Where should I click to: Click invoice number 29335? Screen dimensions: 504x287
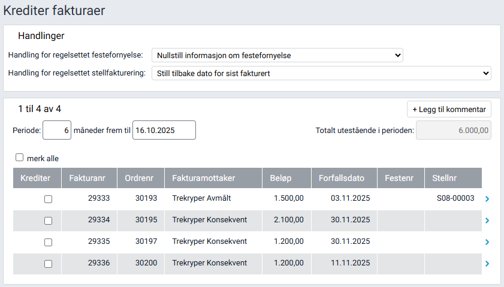coord(99,241)
